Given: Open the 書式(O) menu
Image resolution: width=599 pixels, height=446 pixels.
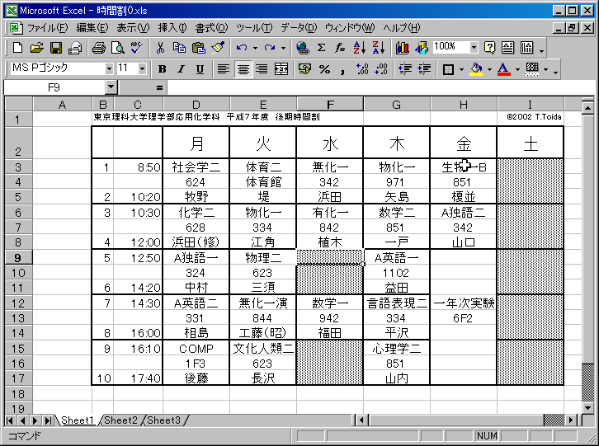Looking at the screenshot, I should tap(212, 28).
